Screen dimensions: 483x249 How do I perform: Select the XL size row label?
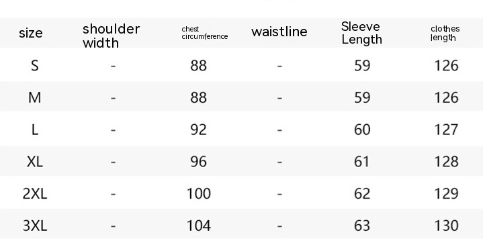(x=35, y=162)
